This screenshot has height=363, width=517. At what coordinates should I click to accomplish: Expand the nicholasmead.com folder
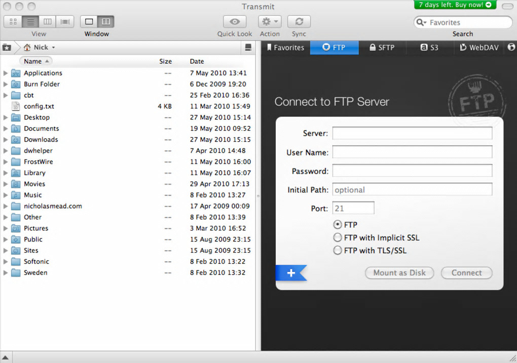tap(5, 206)
